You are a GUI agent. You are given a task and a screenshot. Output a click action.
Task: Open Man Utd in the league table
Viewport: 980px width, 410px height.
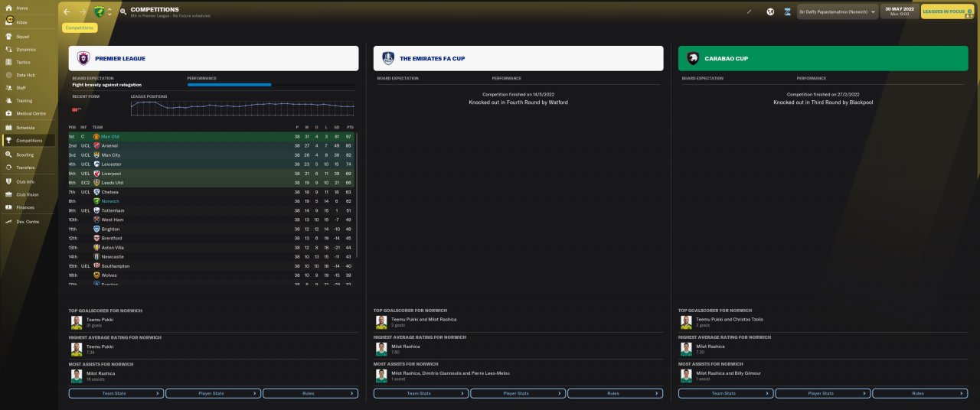110,136
